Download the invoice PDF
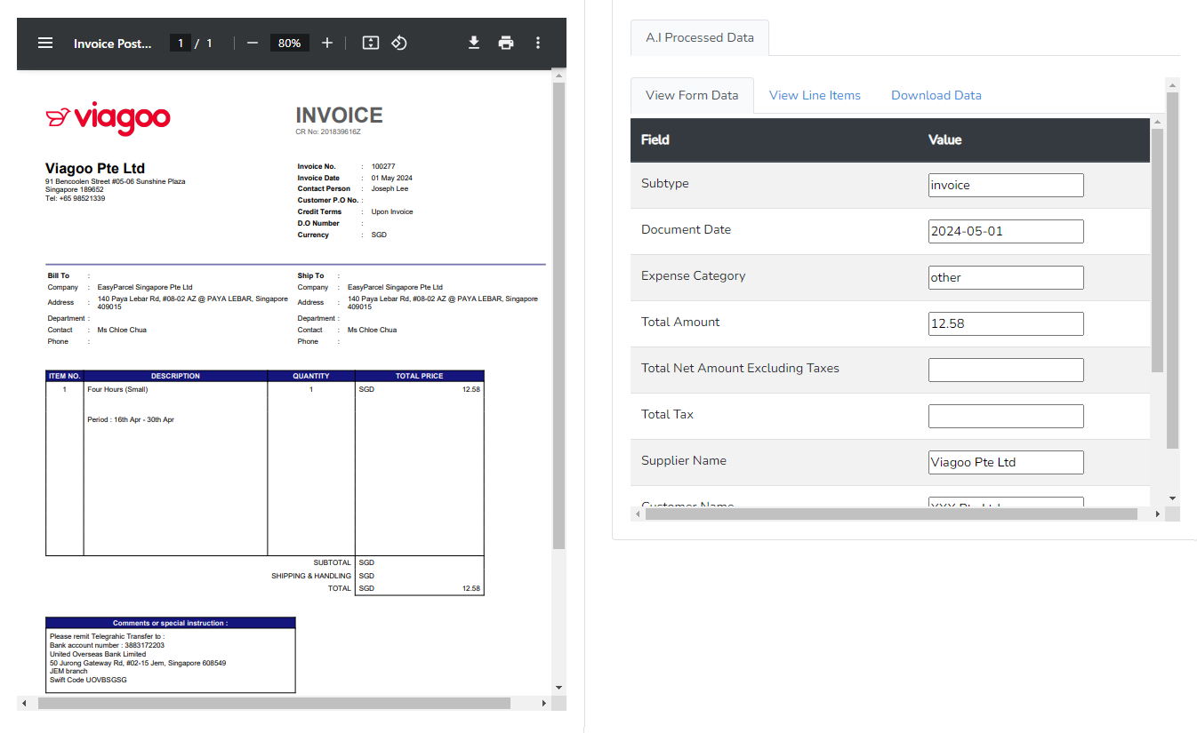This screenshot has width=1197, height=733. (474, 43)
